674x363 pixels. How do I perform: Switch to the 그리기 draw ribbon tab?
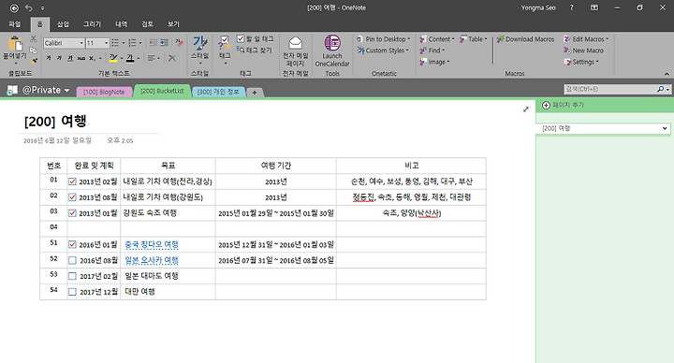click(x=92, y=24)
